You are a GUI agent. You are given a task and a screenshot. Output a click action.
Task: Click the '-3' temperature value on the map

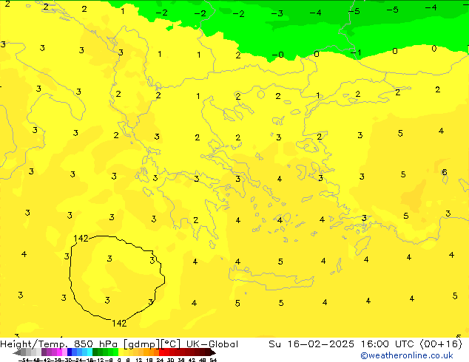(x=277, y=13)
